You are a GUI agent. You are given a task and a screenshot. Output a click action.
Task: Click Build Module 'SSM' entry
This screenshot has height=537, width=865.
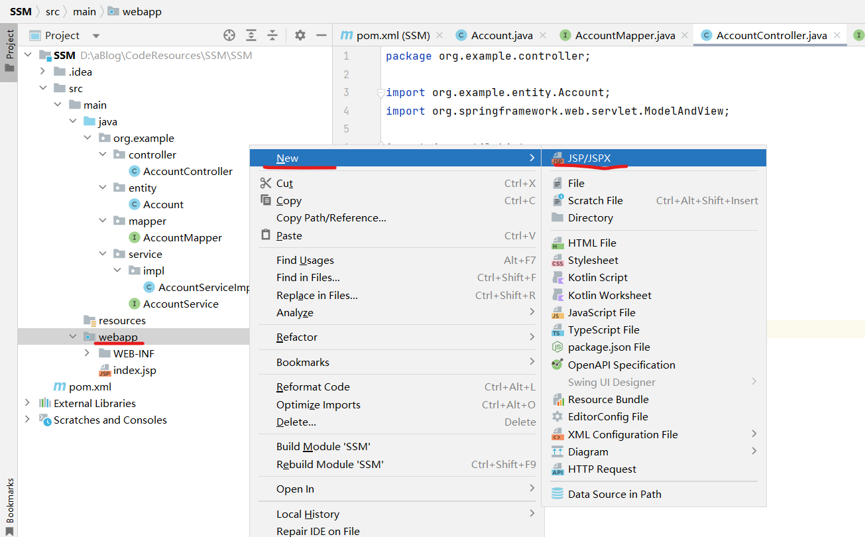click(x=396, y=446)
